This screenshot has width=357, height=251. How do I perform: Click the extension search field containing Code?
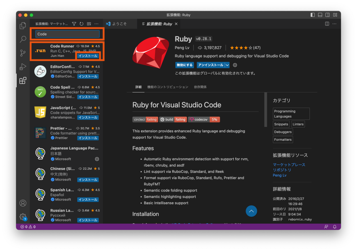68,34
